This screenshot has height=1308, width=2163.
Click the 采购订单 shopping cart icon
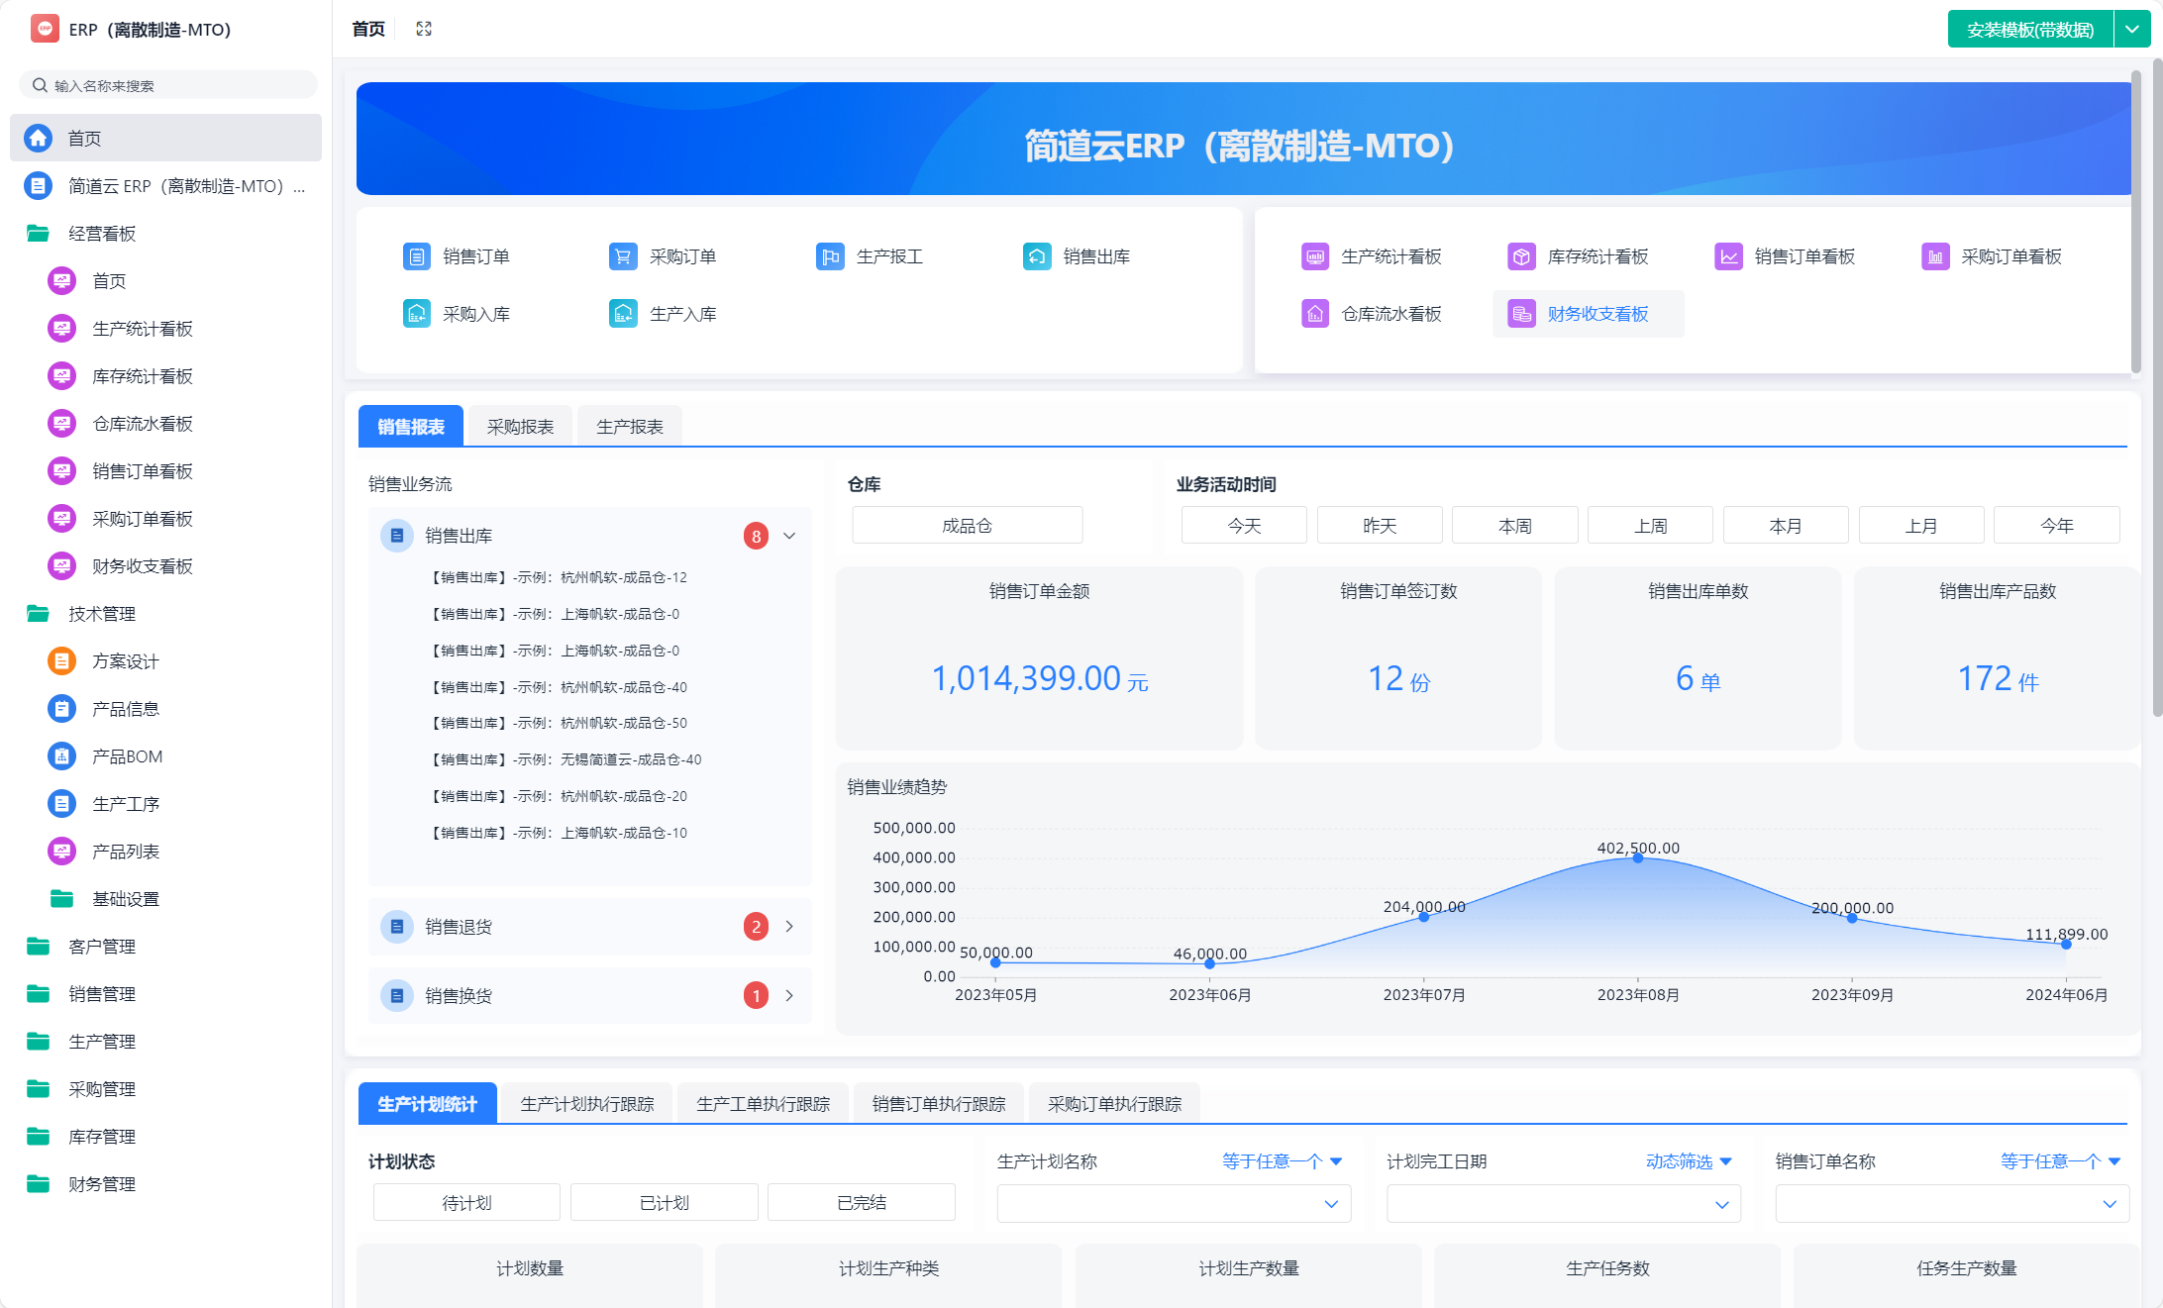(x=622, y=255)
